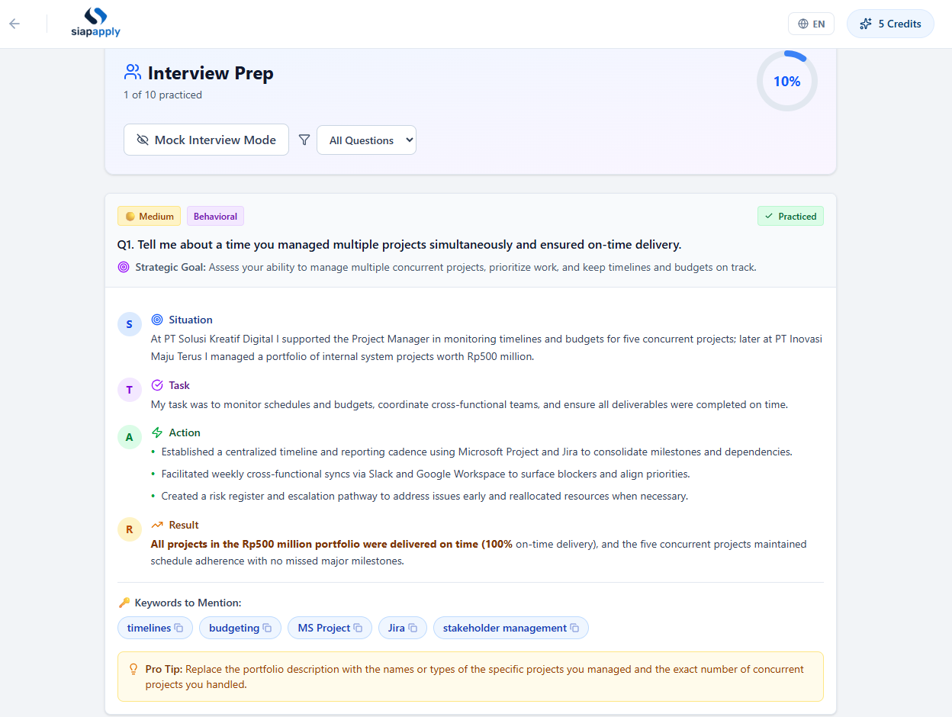Toggle the Practiced status badge
The height and width of the screenshot is (717, 952).
pos(790,216)
